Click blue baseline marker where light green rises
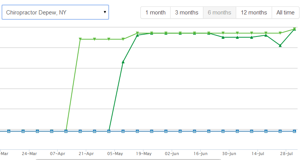The width and height of the screenshot is (306, 160). pyautogui.click(x=66, y=131)
